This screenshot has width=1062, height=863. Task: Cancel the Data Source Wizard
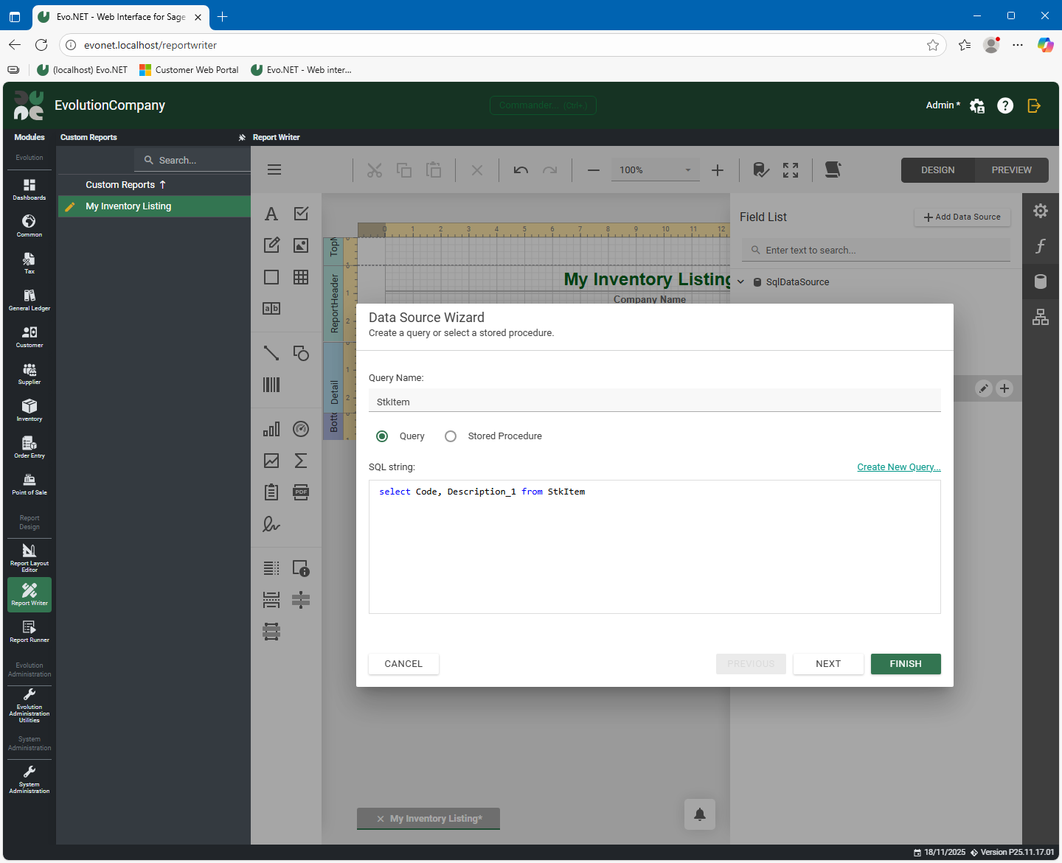tap(403, 664)
